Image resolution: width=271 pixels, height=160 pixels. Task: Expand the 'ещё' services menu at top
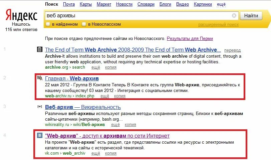(221, 4)
